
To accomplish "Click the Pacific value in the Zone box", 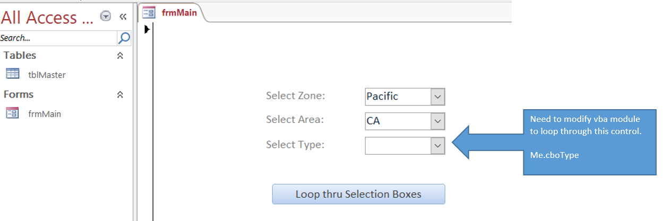I will pos(382,96).
